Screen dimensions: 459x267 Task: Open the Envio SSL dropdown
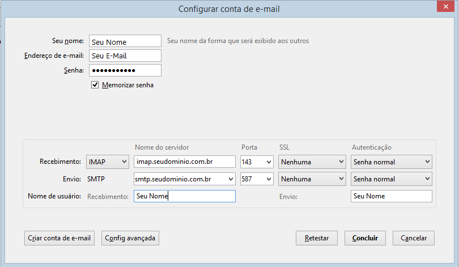click(312, 179)
